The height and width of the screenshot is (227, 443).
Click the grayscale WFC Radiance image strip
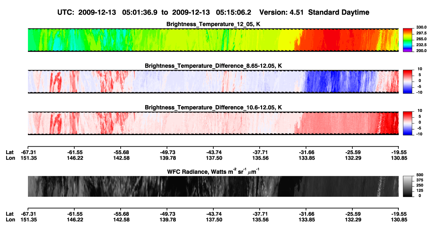pos(213,186)
